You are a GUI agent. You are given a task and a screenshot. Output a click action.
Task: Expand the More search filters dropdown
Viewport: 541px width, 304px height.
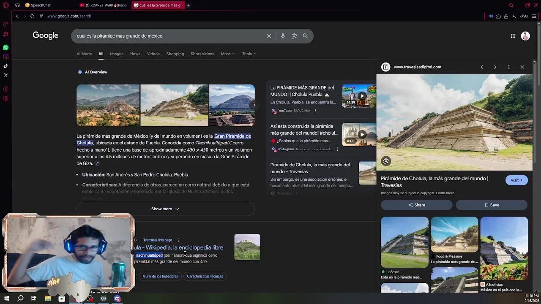[x=227, y=54]
